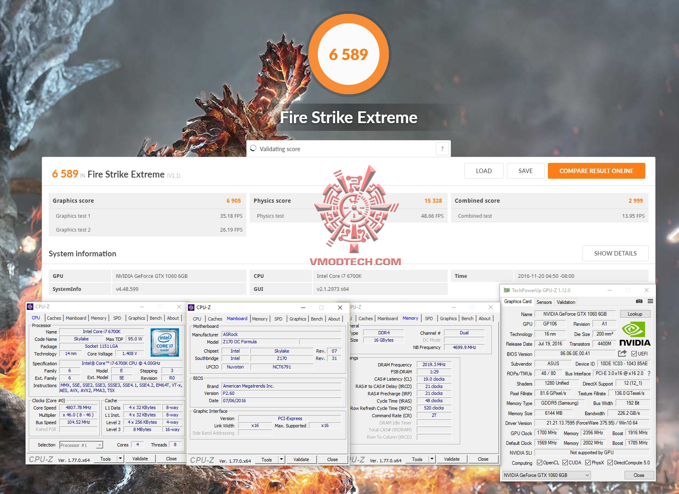Click COMPARE RESULT ONLINE
The width and height of the screenshot is (679, 494).
[x=596, y=171]
